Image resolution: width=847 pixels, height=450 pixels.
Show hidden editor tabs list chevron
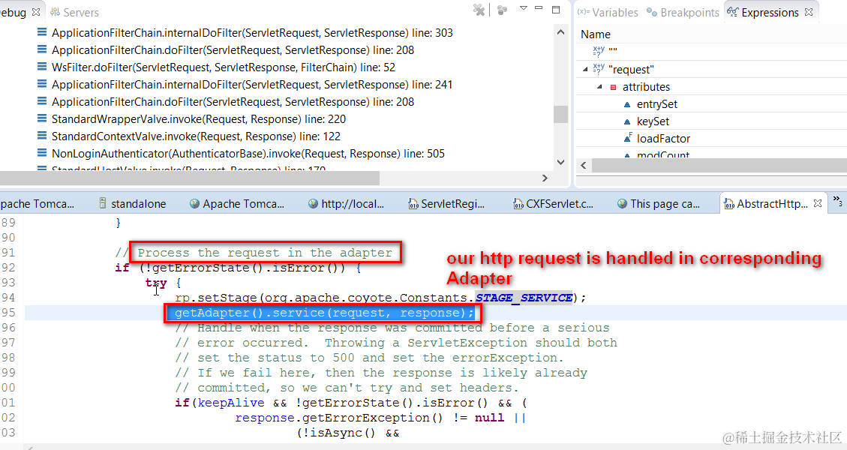coord(838,202)
